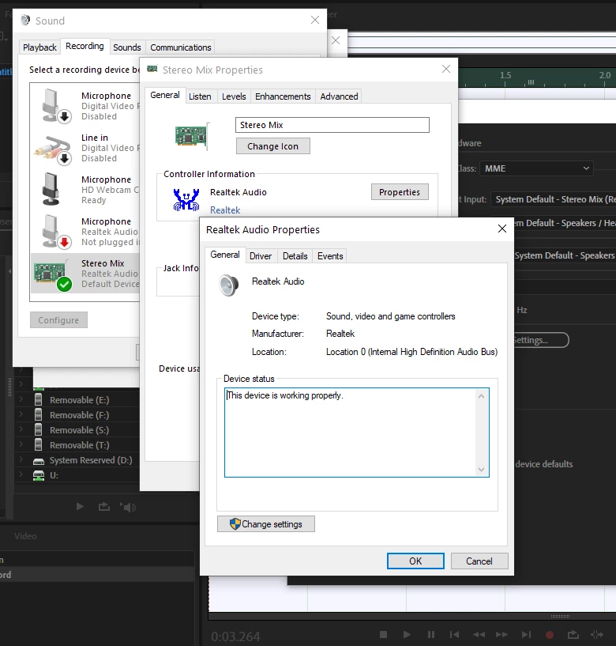Click the loop playback icon in the file browser panel

pos(104,506)
